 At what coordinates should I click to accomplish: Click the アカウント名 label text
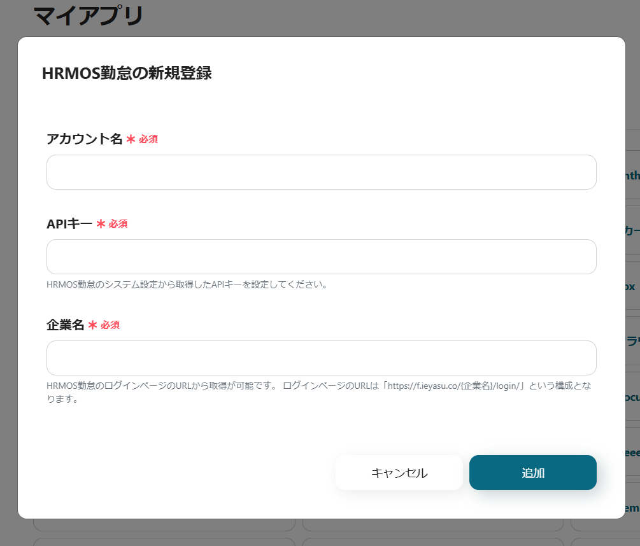[85, 139]
